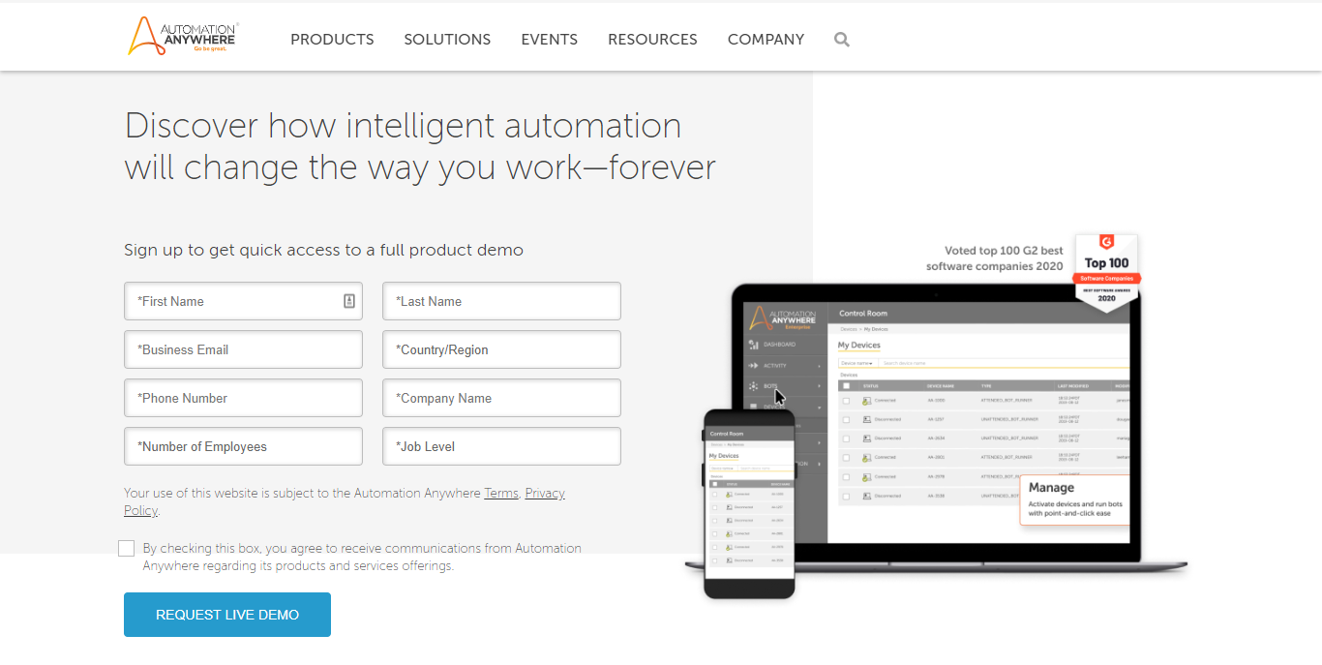Click the Automation Anywhere logo
Screen dimensions: 1322x665
click(x=181, y=37)
